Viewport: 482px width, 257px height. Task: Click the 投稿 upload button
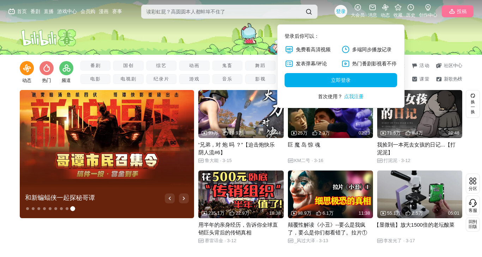[x=458, y=11]
